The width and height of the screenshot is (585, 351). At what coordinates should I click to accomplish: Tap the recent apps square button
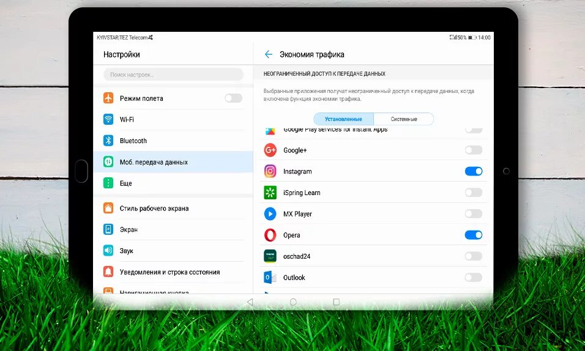pyautogui.click(x=336, y=301)
